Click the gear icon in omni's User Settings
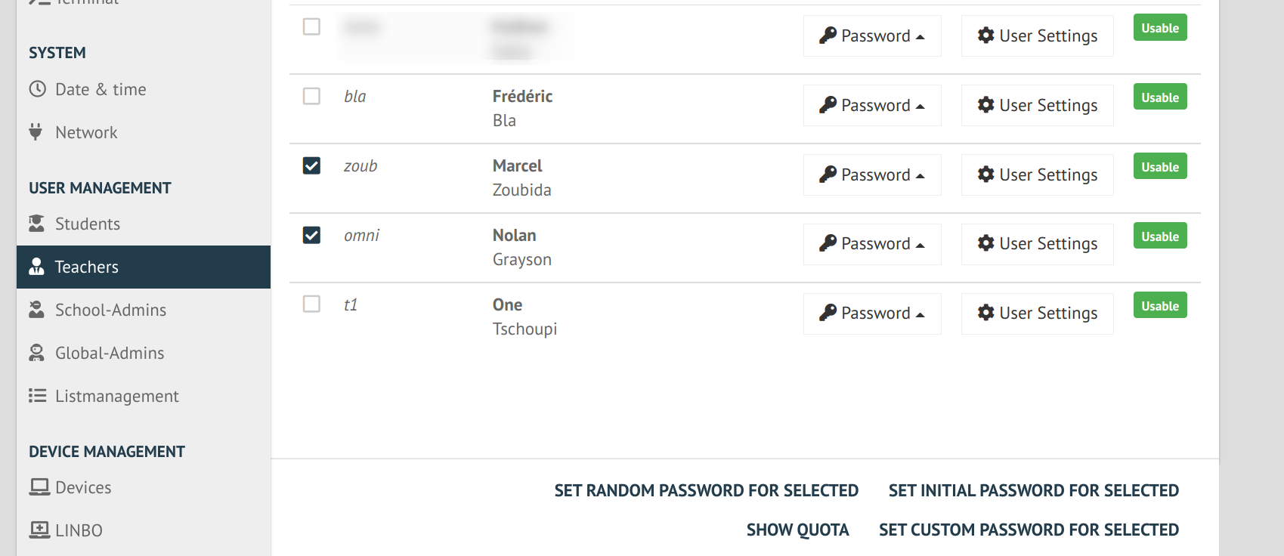The image size is (1284, 556). [986, 243]
